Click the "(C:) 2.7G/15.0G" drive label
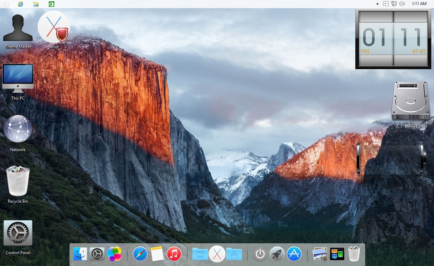Image resolution: width=434 pixels, height=266 pixels. pos(411,126)
